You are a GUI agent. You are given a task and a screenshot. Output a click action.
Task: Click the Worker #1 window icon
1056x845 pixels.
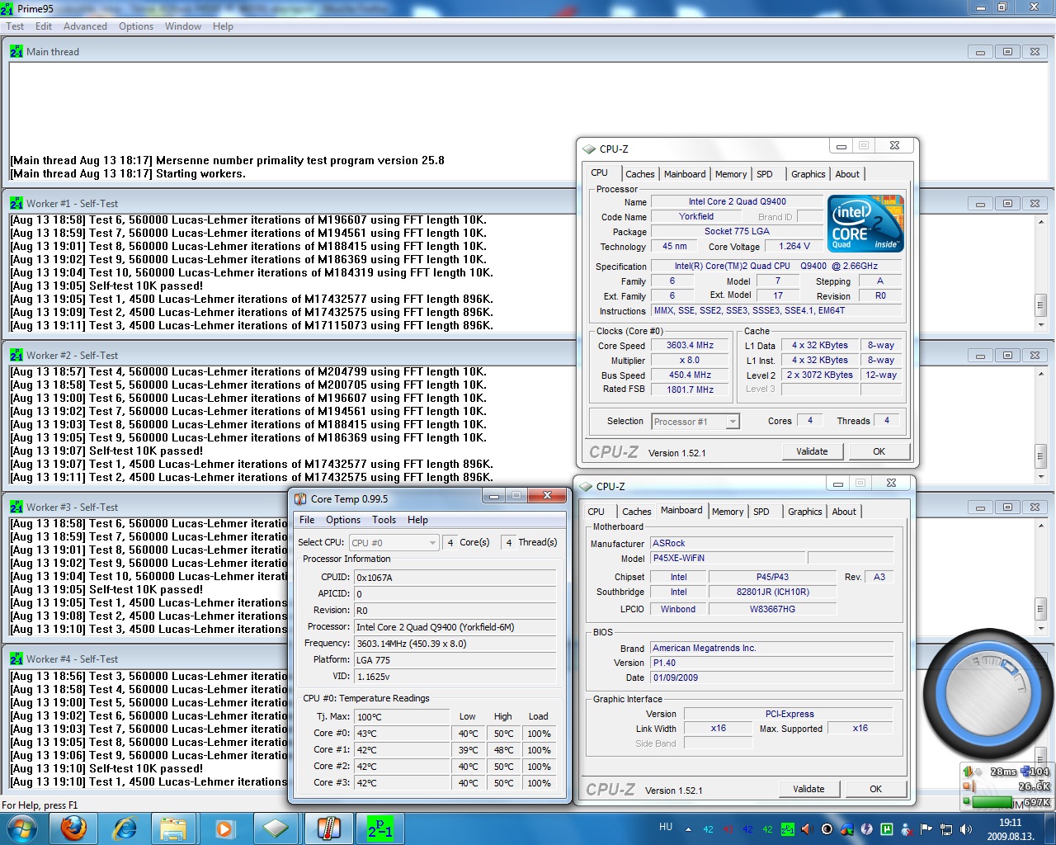[x=16, y=203]
